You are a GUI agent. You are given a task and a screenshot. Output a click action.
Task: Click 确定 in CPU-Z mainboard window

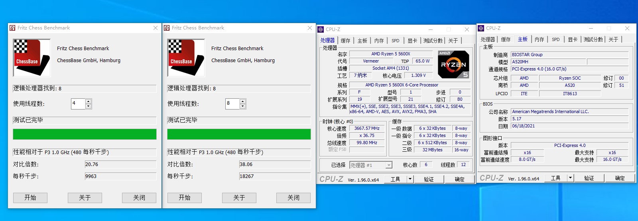(x=620, y=178)
